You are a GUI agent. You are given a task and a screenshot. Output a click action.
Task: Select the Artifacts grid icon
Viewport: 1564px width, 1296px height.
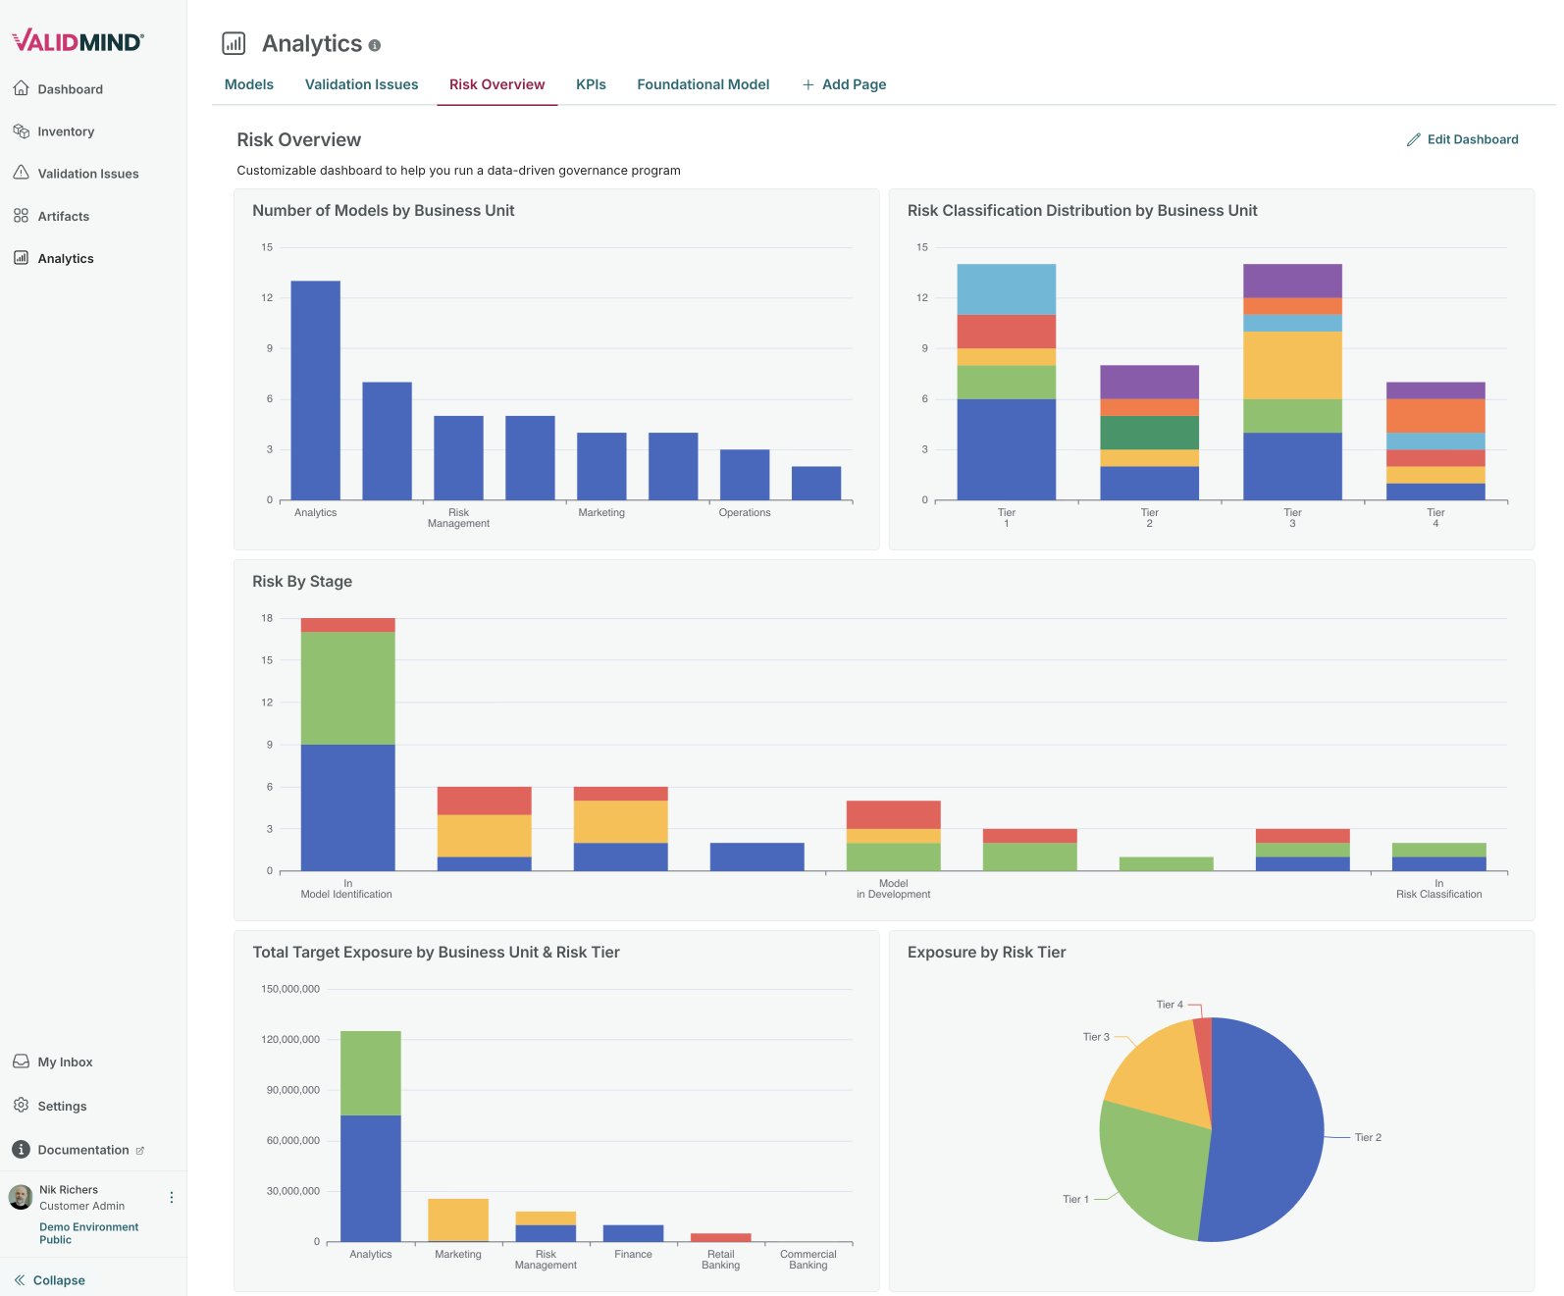pos(21,216)
